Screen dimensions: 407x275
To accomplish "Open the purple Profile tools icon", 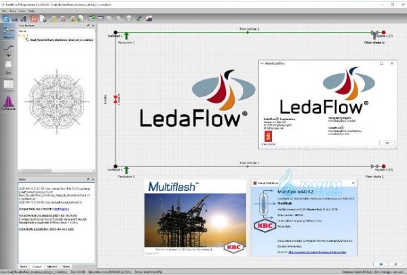I will (8, 103).
